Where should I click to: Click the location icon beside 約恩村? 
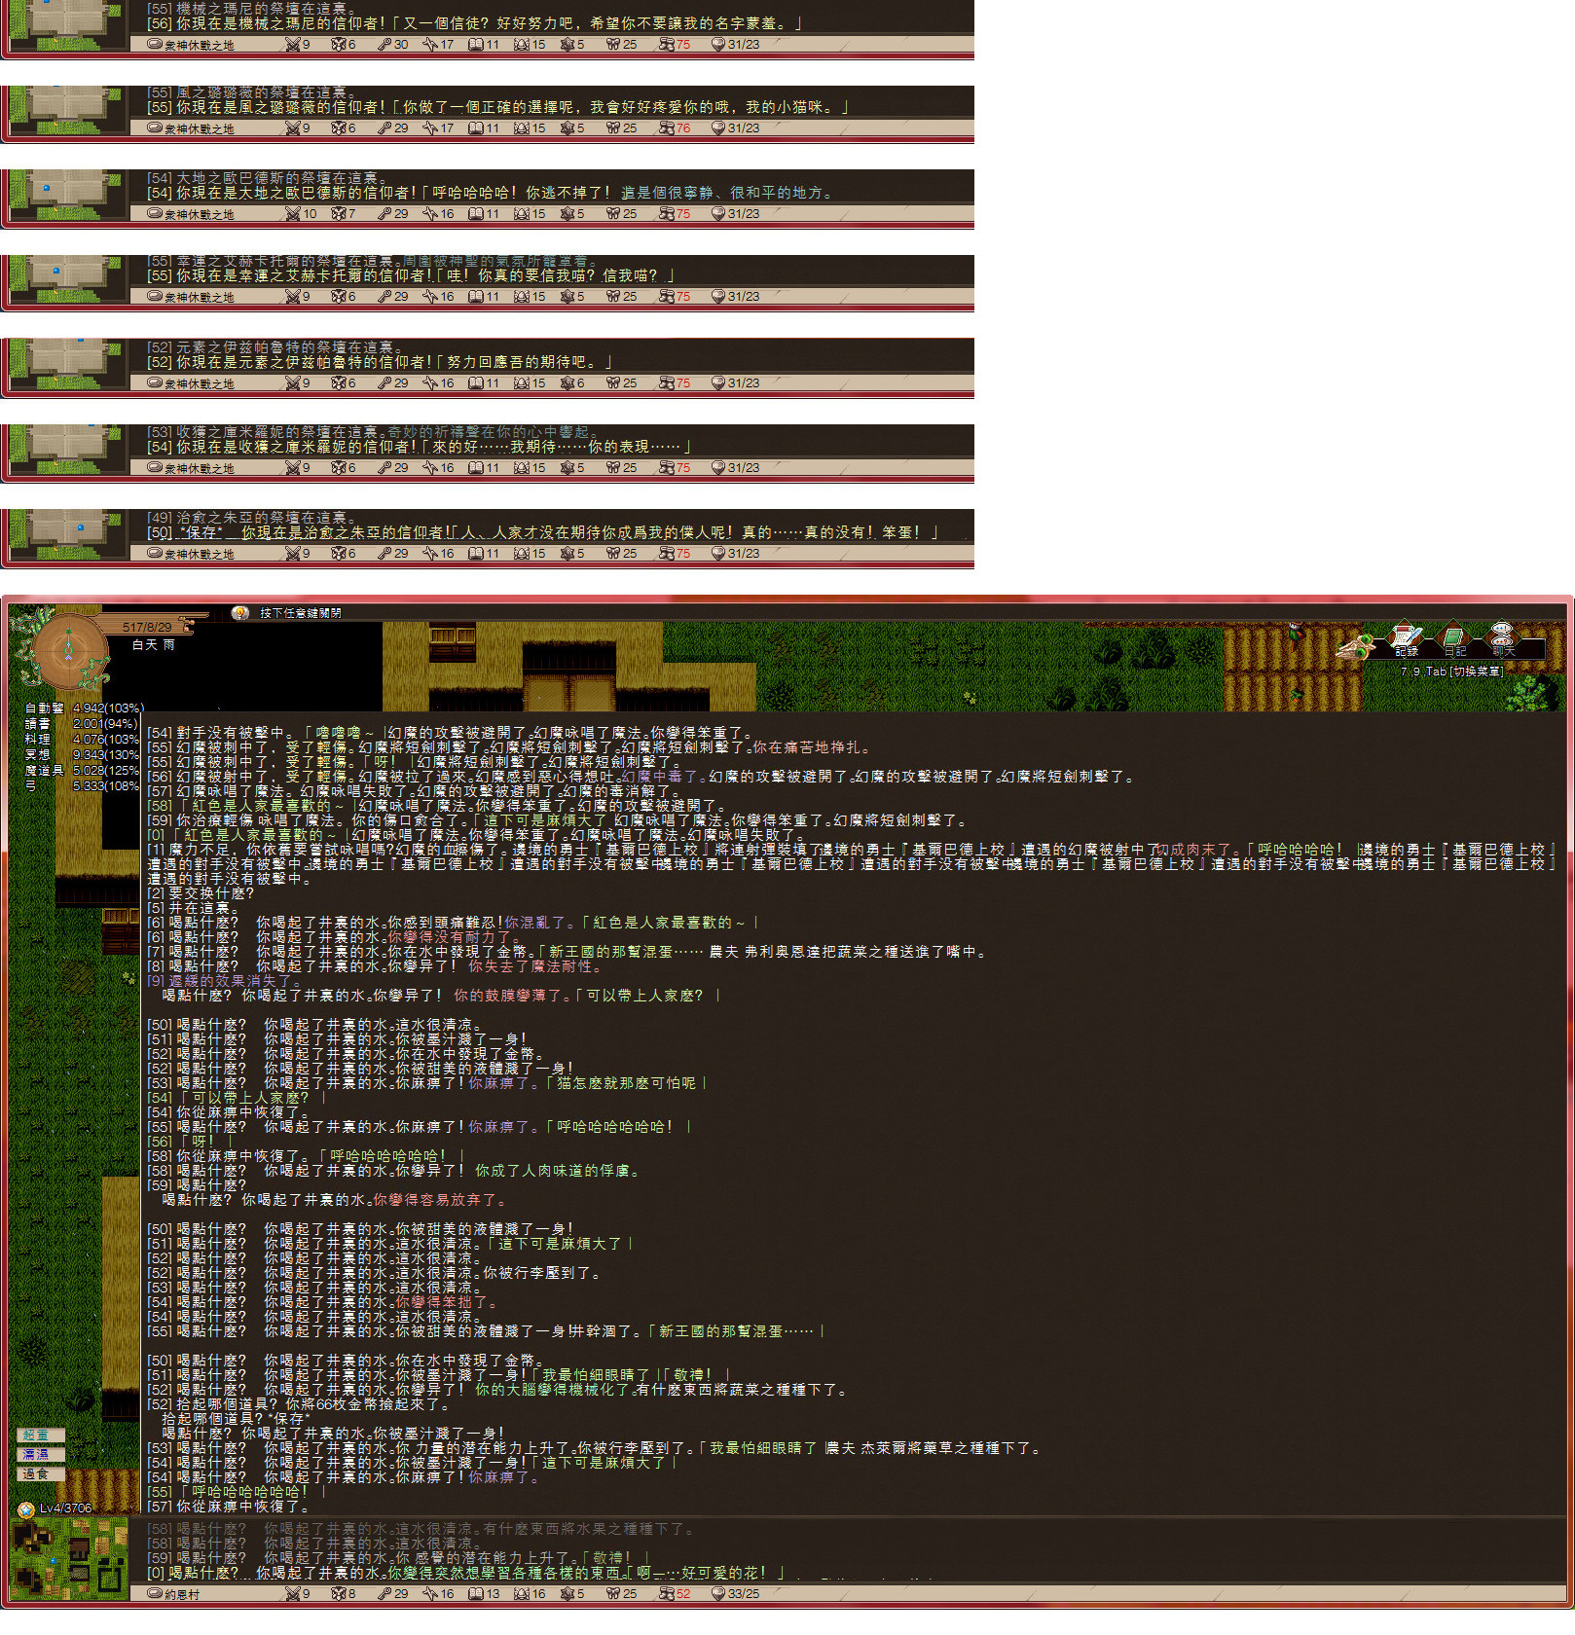pos(154,1593)
